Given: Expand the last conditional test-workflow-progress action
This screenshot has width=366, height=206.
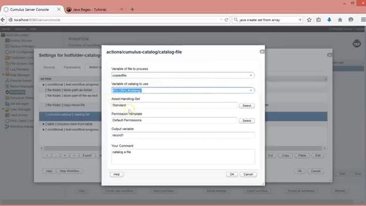Looking at the screenshot, I should 43,130.
